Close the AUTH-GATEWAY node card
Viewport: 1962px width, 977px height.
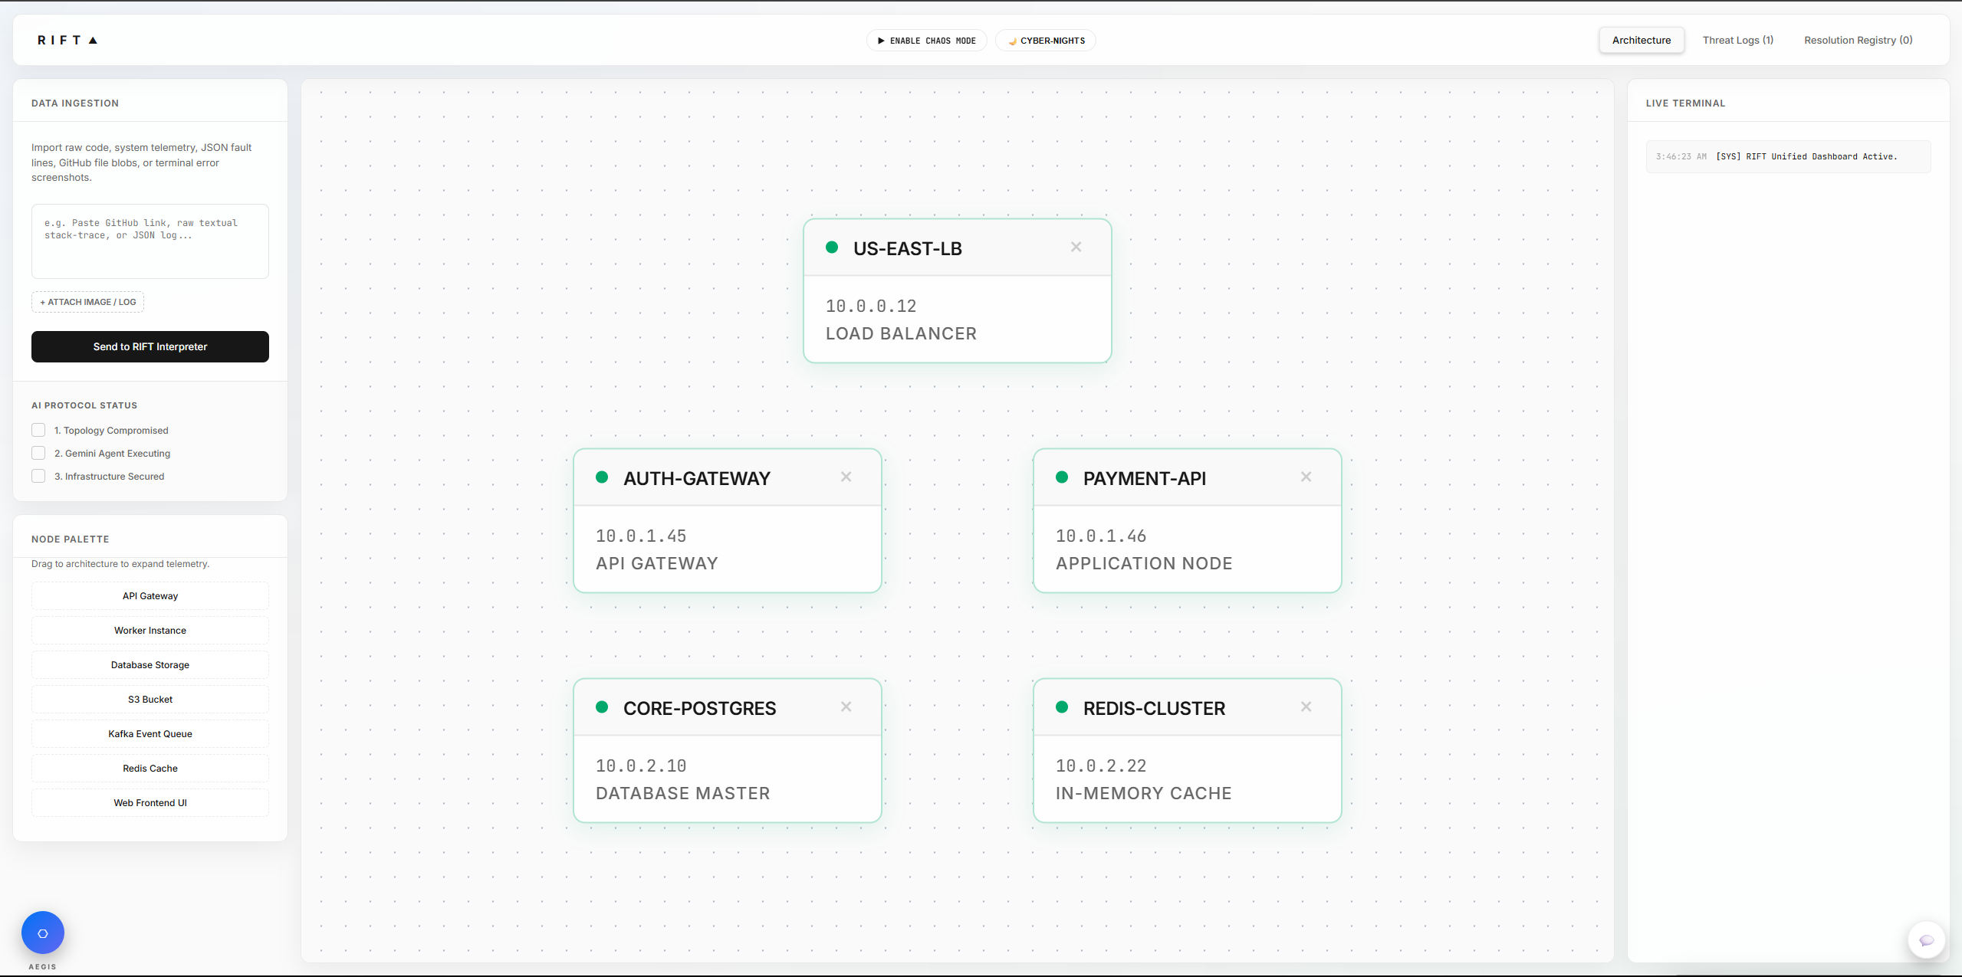(846, 477)
